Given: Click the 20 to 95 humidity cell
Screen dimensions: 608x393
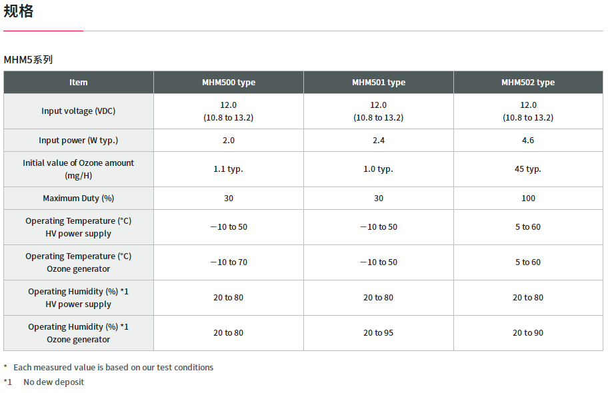Looking at the screenshot, I should tap(379, 333).
